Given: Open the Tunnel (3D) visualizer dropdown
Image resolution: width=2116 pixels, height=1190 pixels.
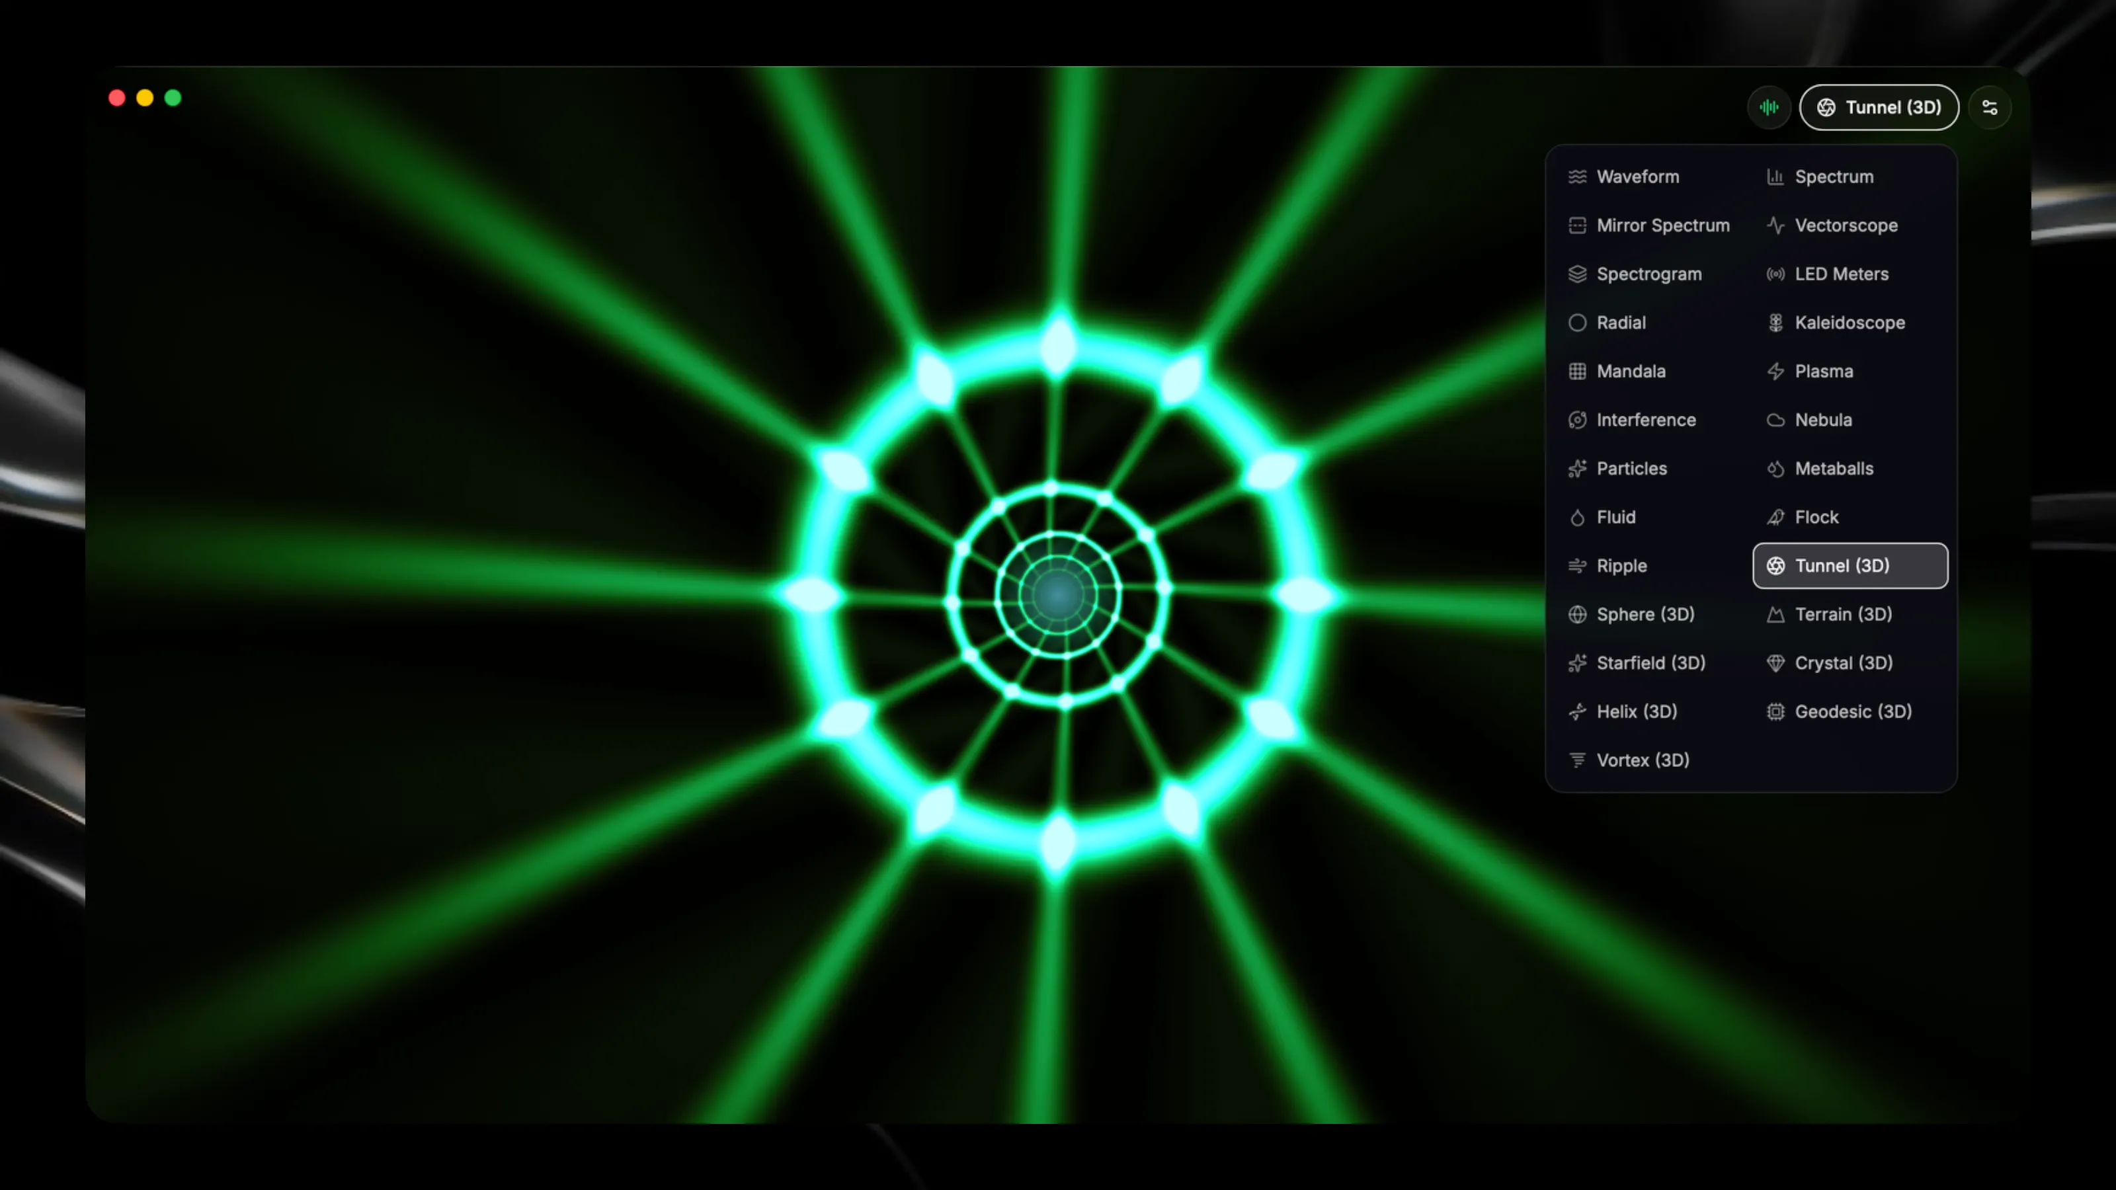Looking at the screenshot, I should 1879,108.
